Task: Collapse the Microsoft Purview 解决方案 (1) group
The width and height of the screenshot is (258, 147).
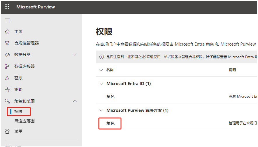Action: click(x=101, y=110)
